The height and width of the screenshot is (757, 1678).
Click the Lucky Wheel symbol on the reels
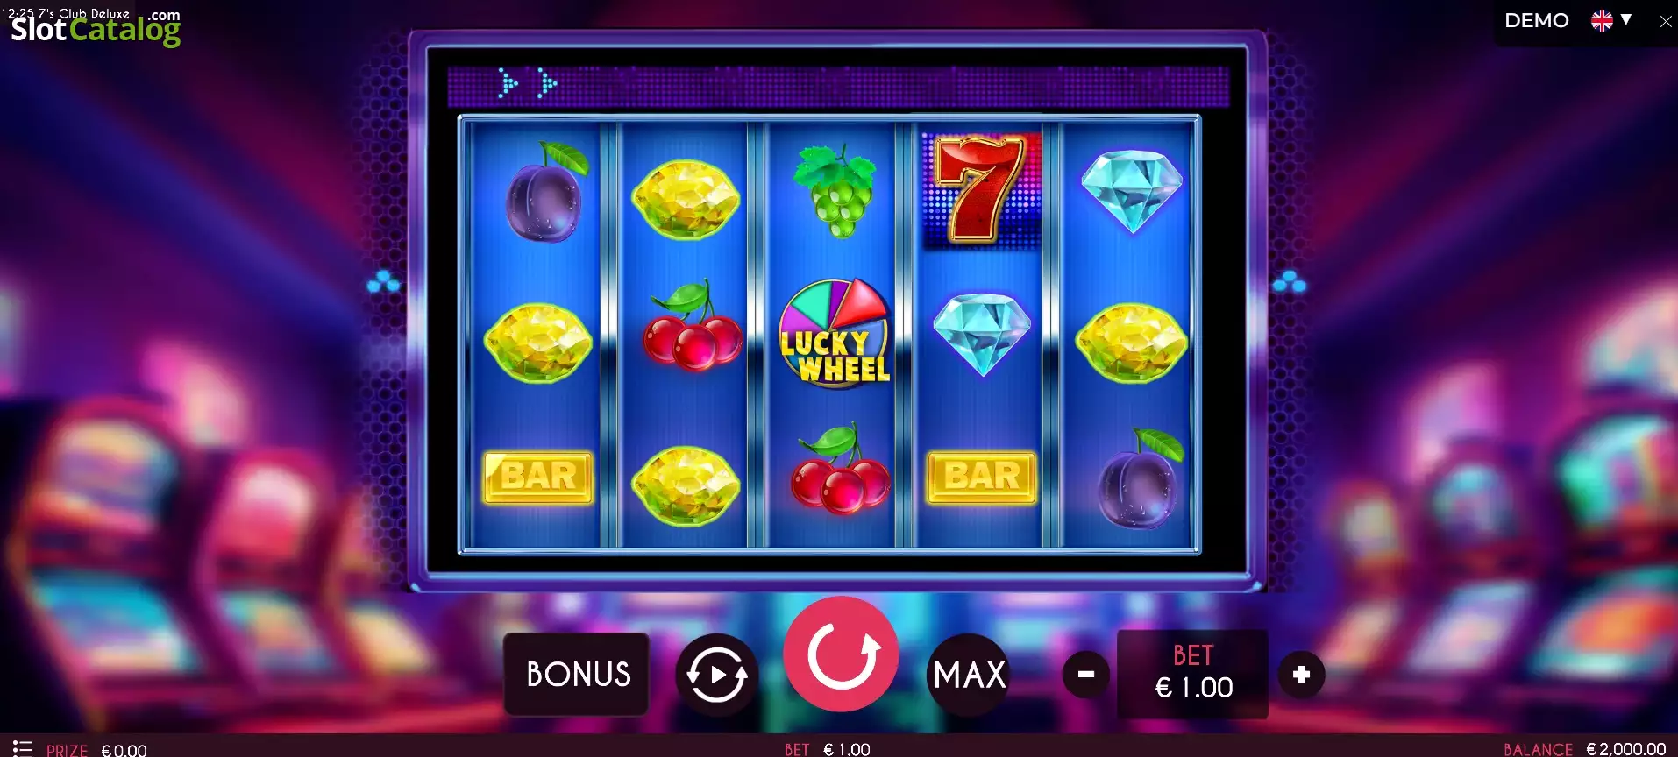point(835,334)
